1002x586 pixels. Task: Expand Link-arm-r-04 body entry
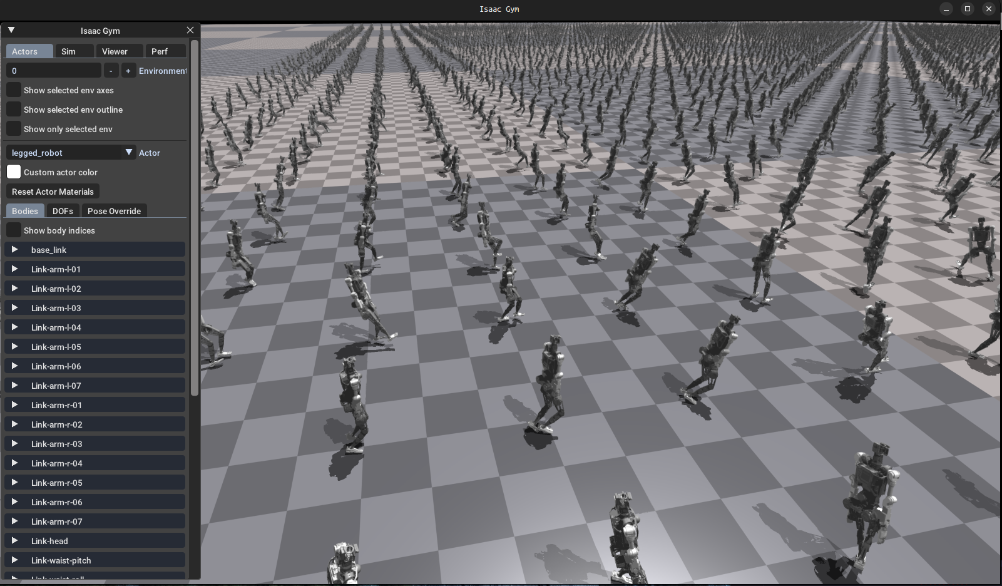click(x=95, y=463)
